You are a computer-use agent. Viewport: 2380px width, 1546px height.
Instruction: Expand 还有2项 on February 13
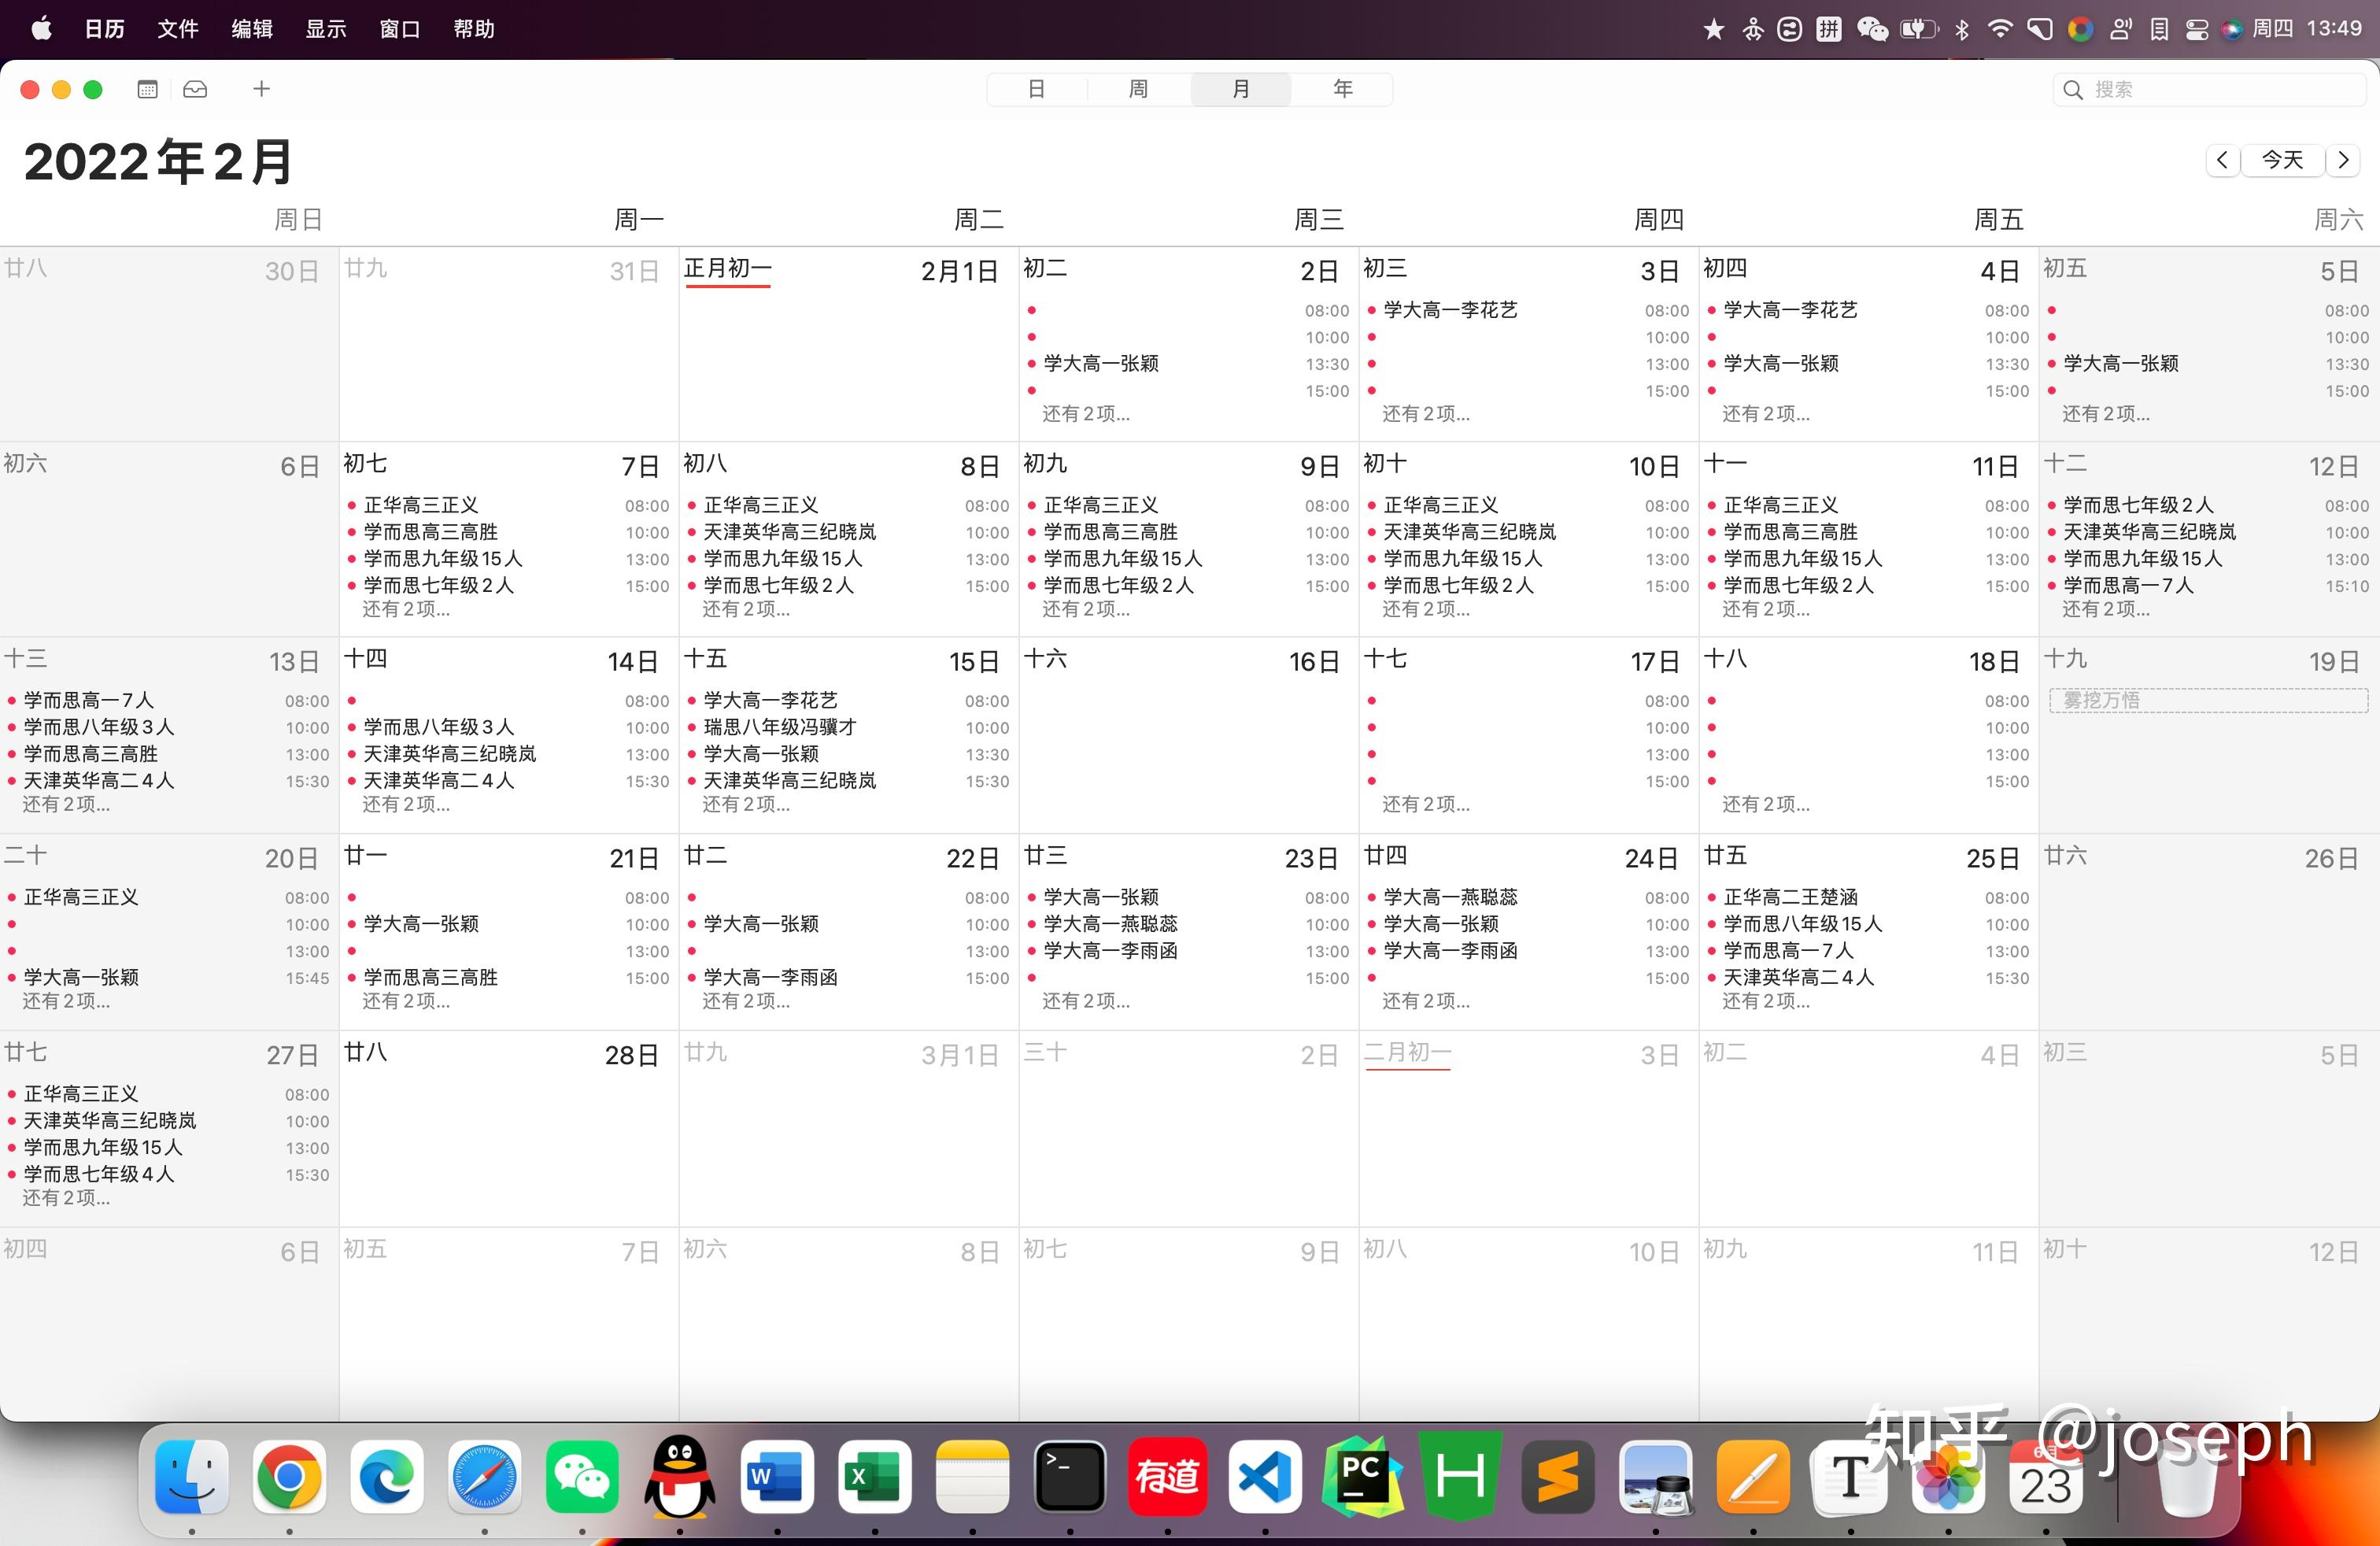tap(66, 804)
